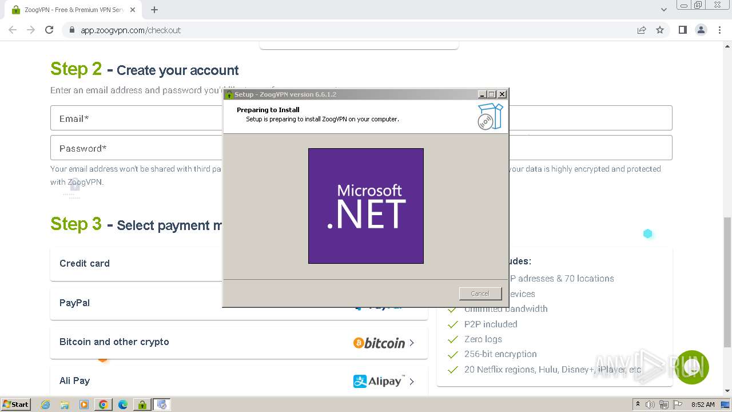Choose Bitcoin and other crypto payment
Viewport: 732px width, 412px height.
(x=239, y=342)
